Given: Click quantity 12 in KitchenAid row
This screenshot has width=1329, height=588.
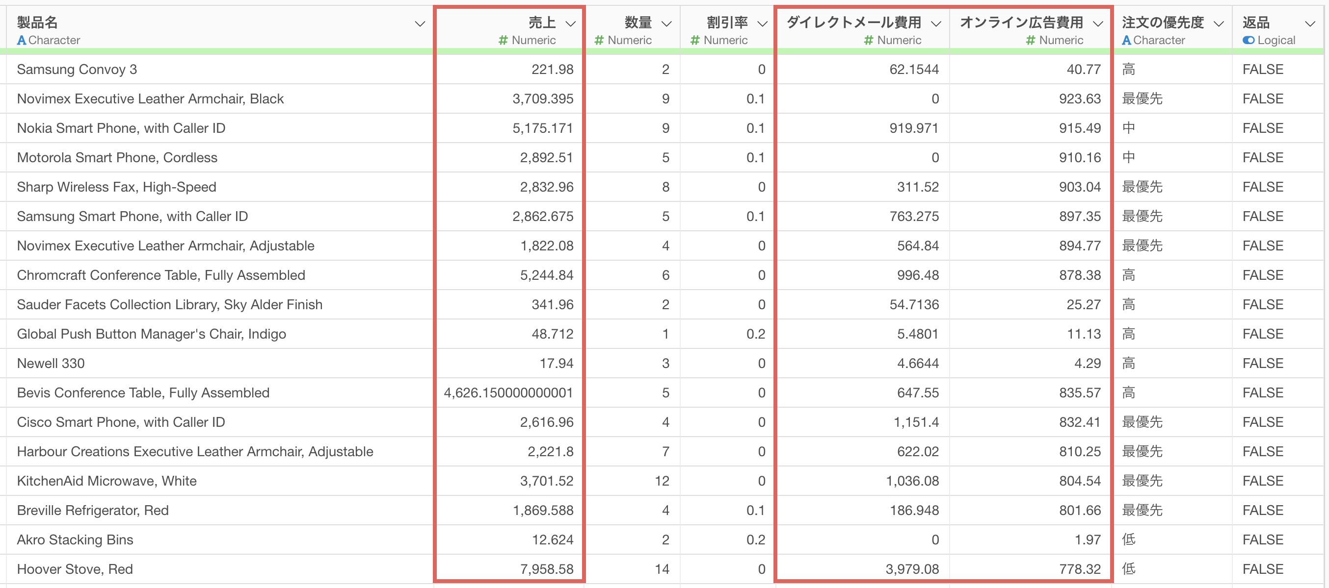Looking at the screenshot, I should (x=662, y=480).
